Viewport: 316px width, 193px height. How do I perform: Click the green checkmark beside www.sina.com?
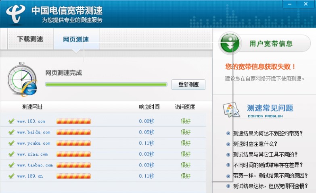pyautogui.click(x=11, y=154)
